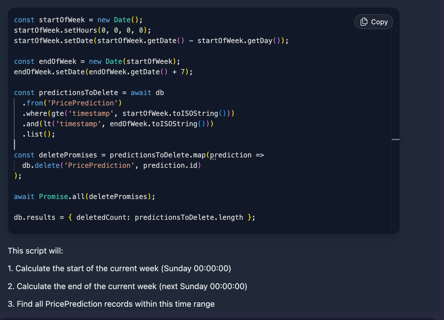
Task: Click the db.delete('PricePrediction') call
Action: tap(111, 165)
